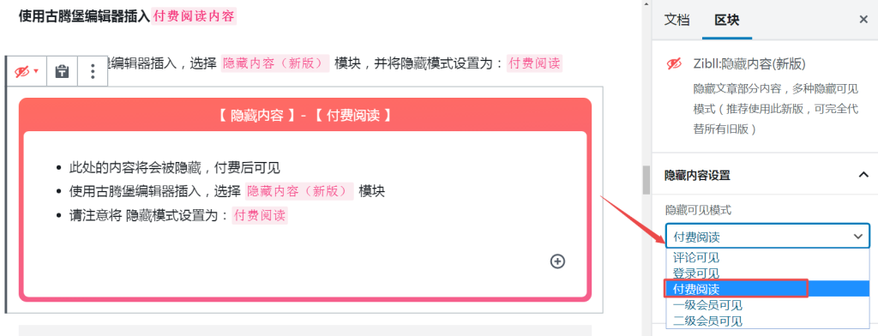
Task: Collapse the 隐藏内容设置 panel
Action: (863, 175)
